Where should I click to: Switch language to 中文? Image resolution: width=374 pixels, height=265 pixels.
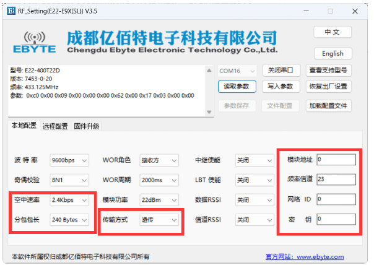pos(333,32)
